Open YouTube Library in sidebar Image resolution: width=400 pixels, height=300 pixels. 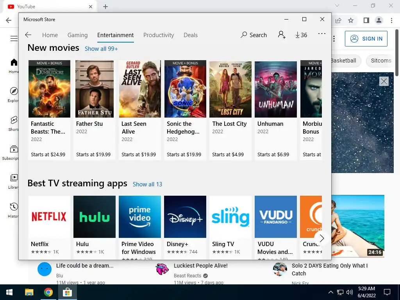(14, 181)
